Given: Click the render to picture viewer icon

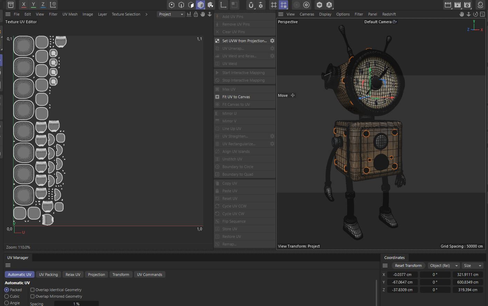Looking at the screenshot, I should point(458,5).
